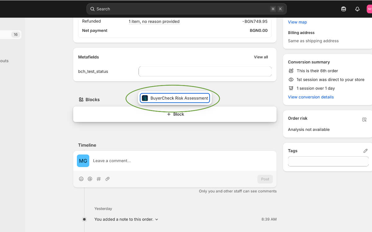372x232 pixels.
Task: Click '1 item, no reason provided' refund text
Action: coord(154,21)
